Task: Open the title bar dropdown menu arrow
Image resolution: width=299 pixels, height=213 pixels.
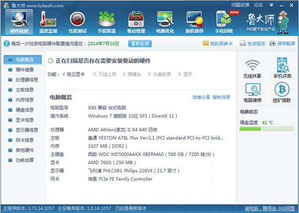Action: 272,5
